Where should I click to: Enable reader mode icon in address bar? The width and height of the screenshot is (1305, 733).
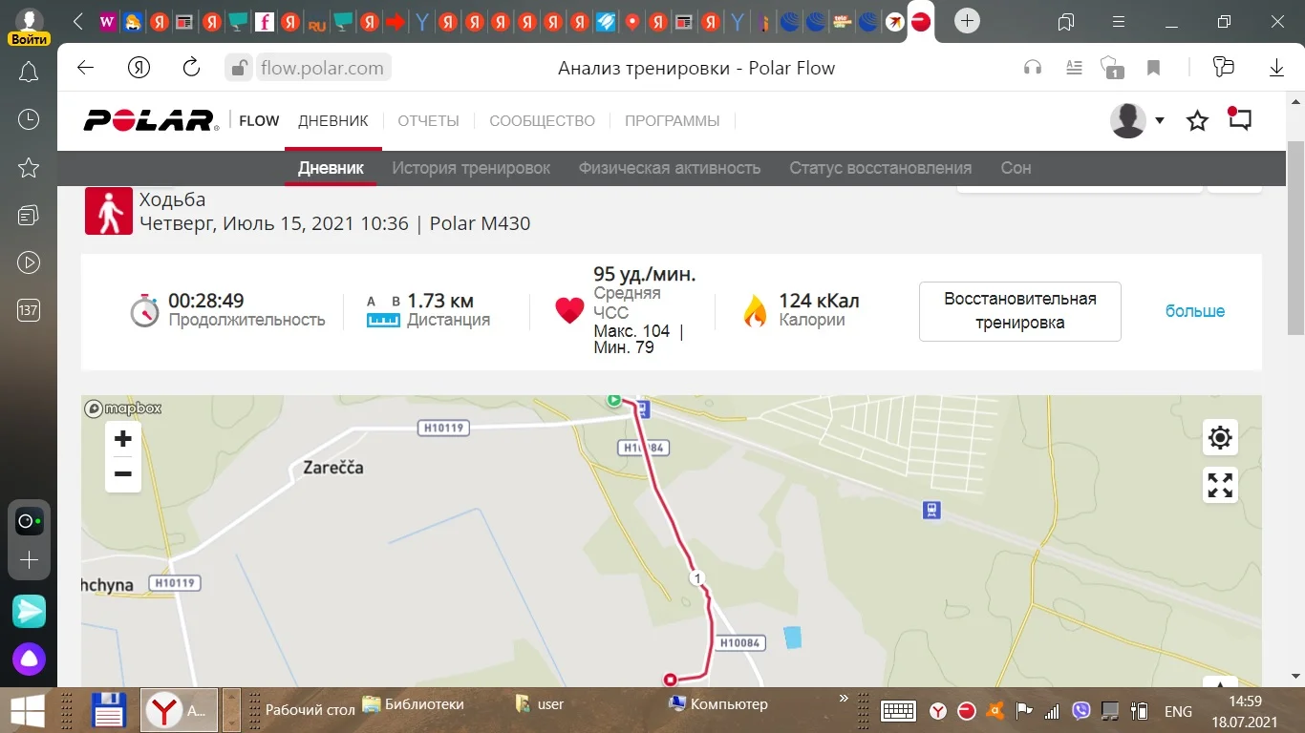coord(1074,68)
